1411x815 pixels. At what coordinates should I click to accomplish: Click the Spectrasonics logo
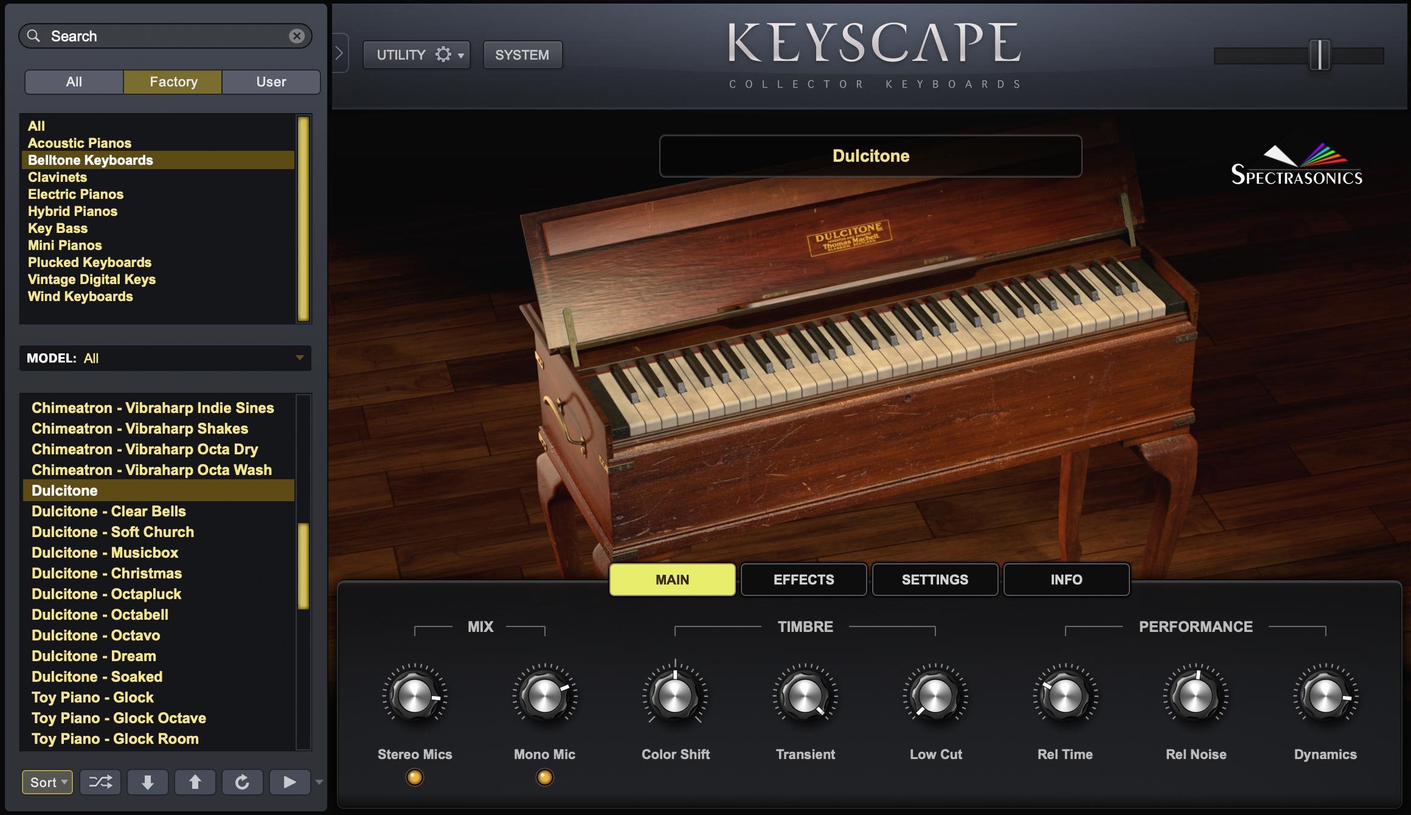point(1297,165)
